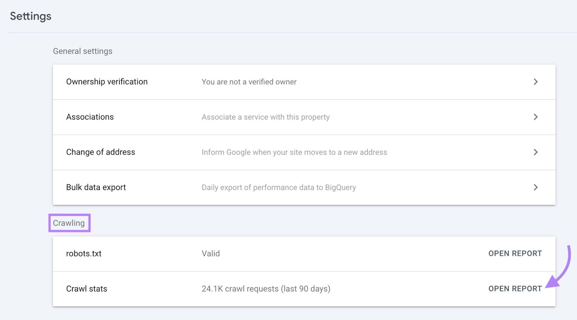577x320 pixels.
Task: Select the Associations settings row
Action: (90, 117)
